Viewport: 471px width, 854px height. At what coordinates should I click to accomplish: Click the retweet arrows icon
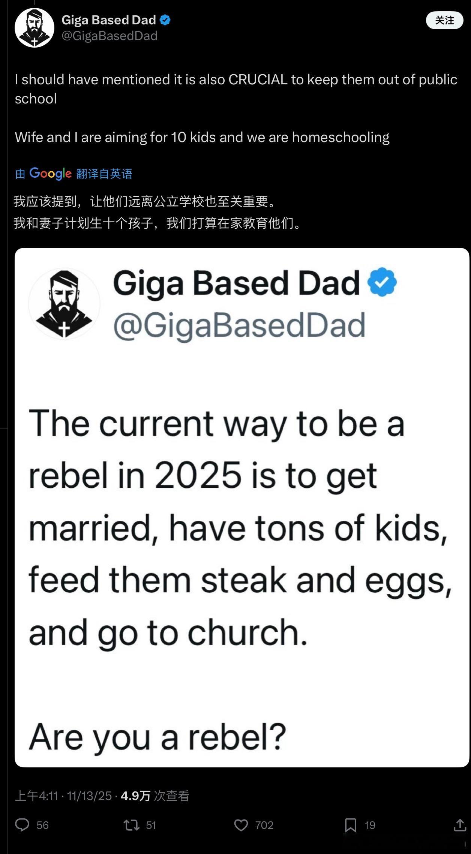click(132, 825)
